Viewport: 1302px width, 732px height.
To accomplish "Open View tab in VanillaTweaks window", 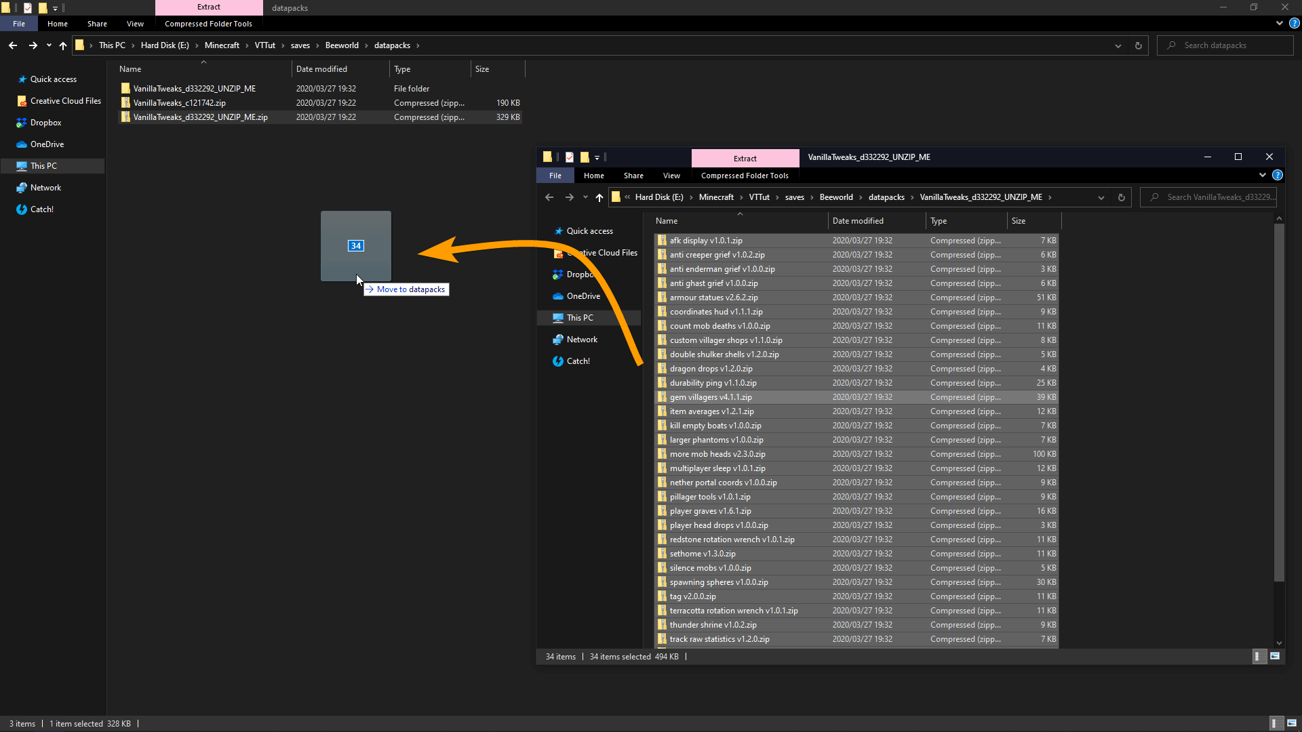I will click(671, 176).
